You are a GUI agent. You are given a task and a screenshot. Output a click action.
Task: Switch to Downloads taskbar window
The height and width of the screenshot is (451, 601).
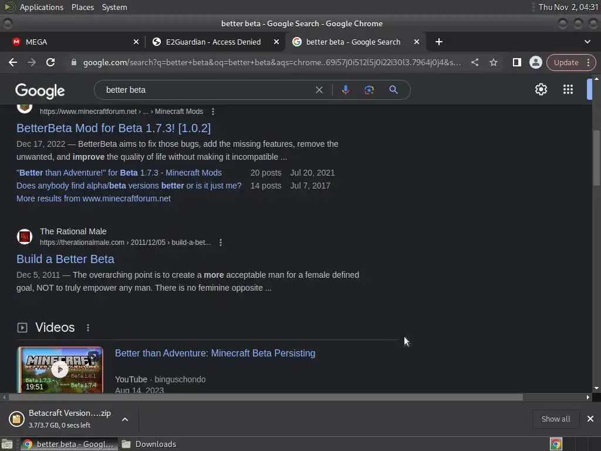[150, 444]
